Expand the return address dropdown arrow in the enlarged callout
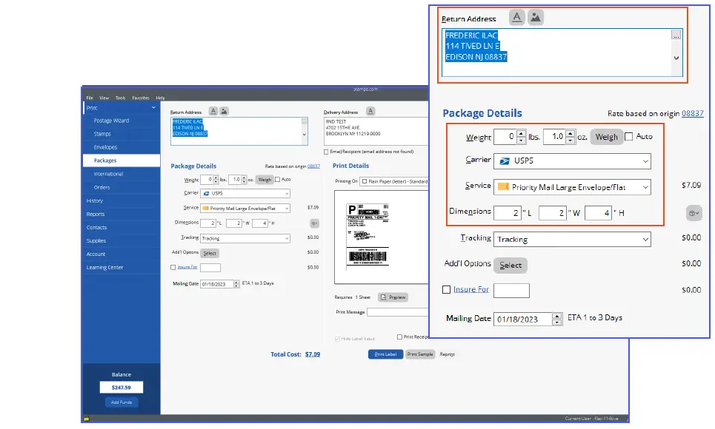 pos(676,58)
